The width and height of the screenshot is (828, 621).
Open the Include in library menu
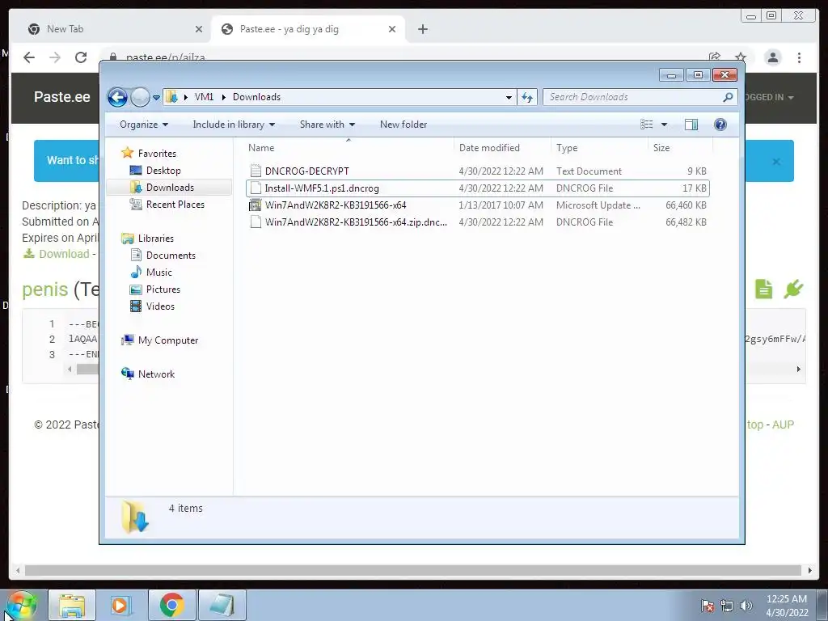[x=234, y=125]
